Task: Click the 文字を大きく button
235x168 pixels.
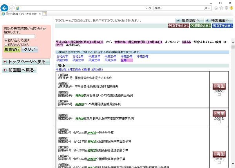Action: coord(222,26)
